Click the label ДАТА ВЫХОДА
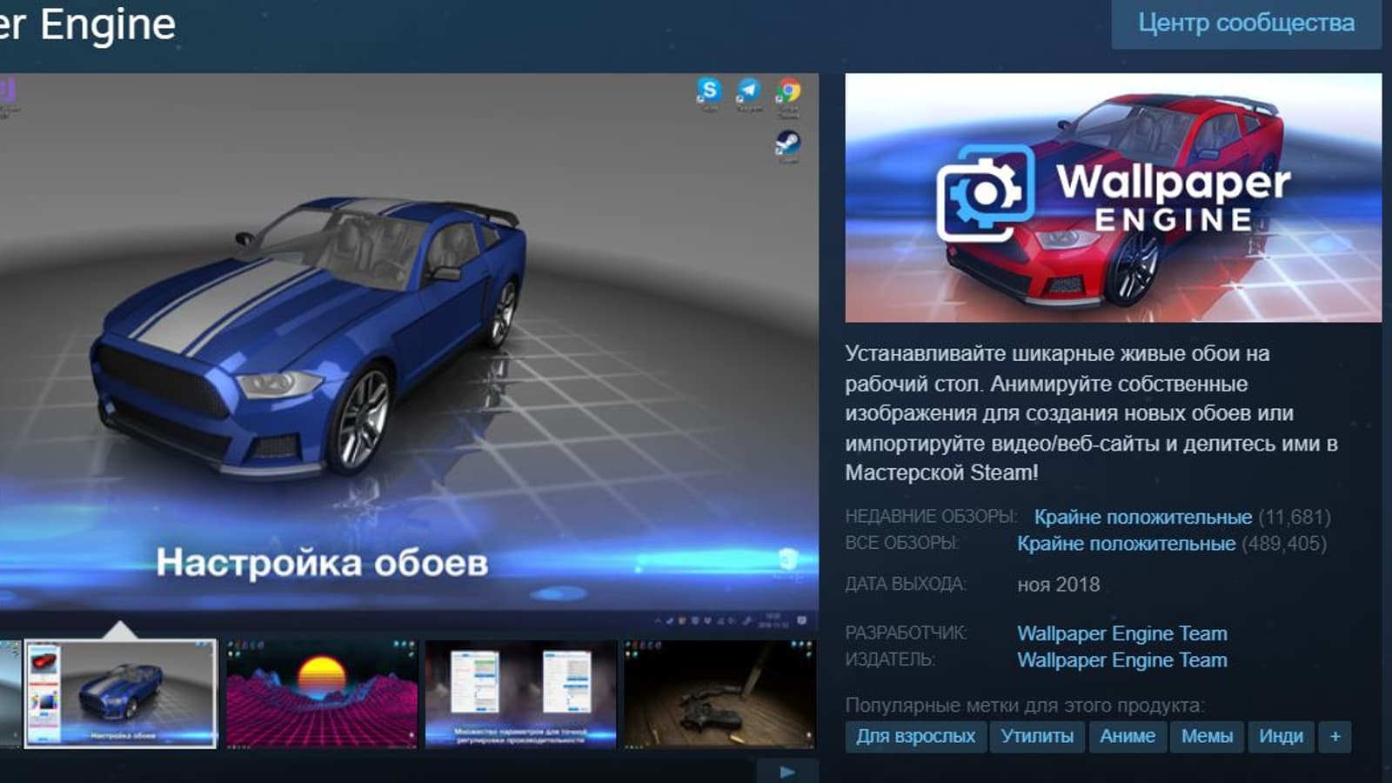Screen dimensions: 1392x783 tap(906, 585)
